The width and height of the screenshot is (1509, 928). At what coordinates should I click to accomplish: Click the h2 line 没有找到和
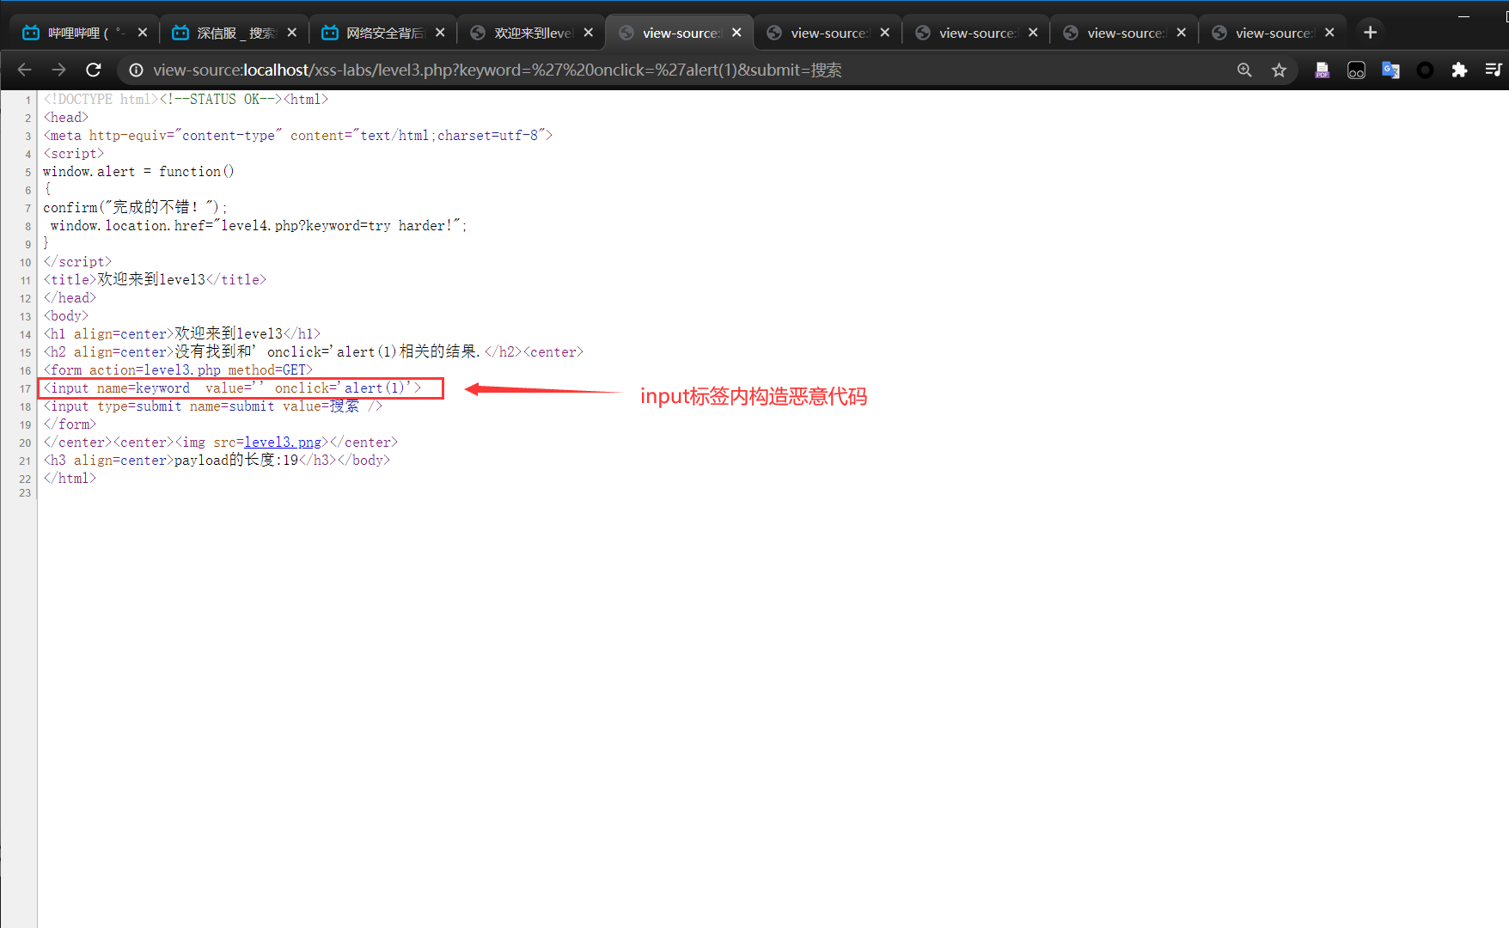click(x=314, y=352)
